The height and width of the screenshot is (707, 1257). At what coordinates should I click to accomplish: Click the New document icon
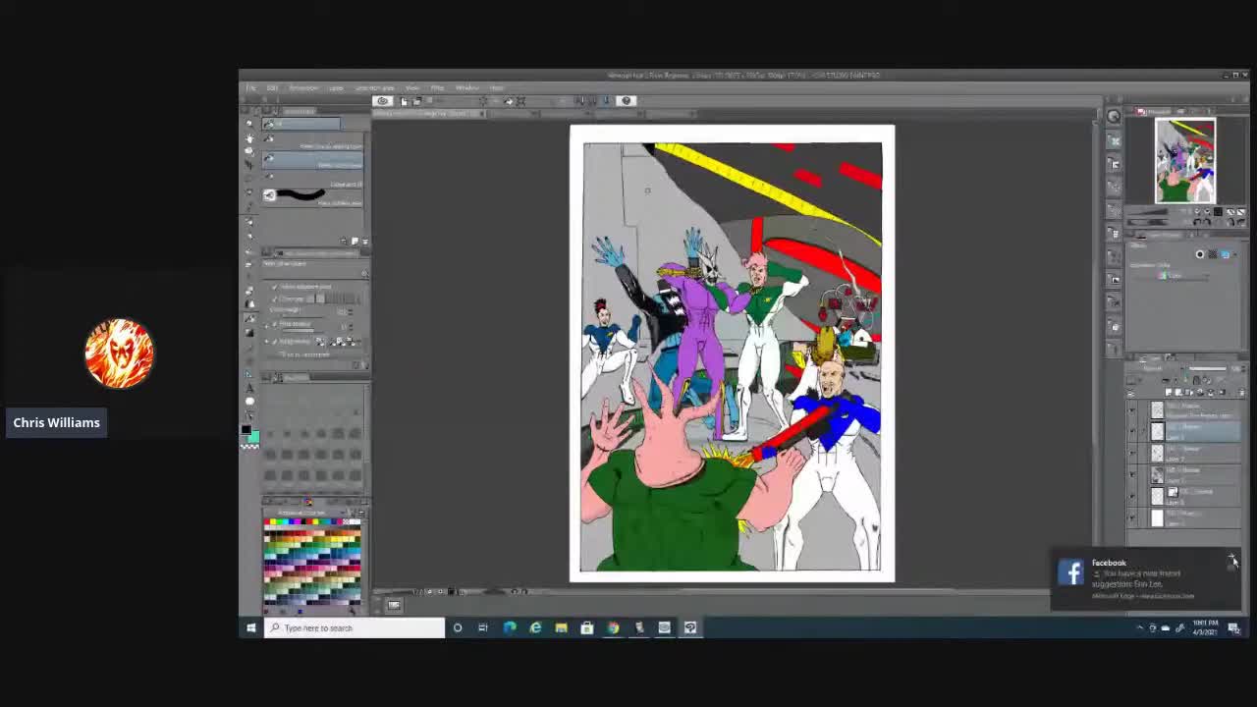(405, 100)
